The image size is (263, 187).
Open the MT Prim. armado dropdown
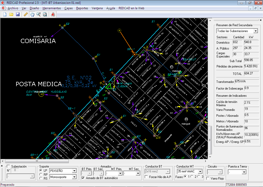(x=120, y=173)
